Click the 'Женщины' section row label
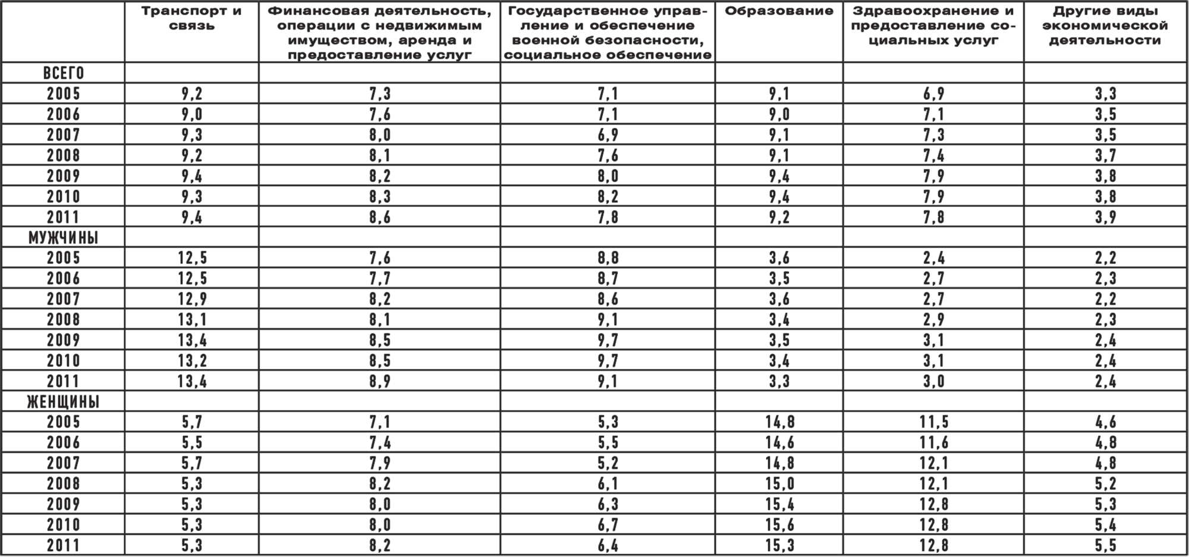This screenshot has width=1189, height=557. click(64, 402)
